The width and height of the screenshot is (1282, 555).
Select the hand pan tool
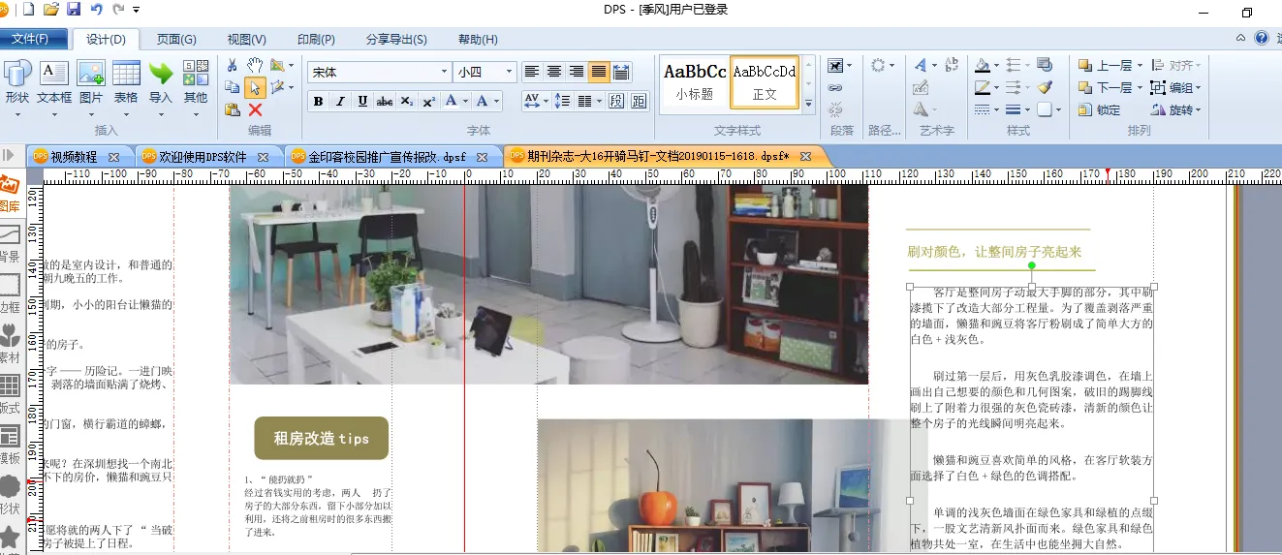255,65
